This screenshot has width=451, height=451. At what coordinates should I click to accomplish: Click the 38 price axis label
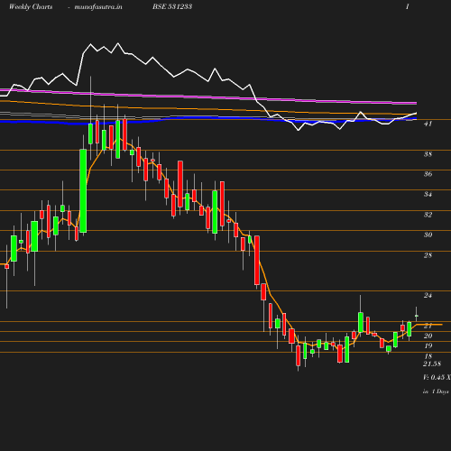tap(428, 154)
